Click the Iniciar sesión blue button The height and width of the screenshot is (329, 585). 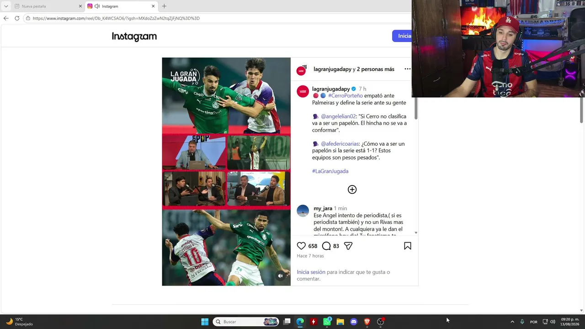coord(402,36)
